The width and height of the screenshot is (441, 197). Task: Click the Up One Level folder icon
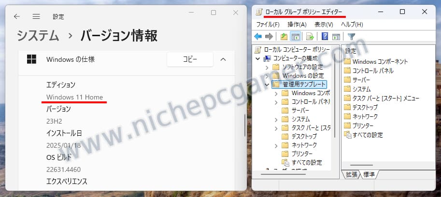coord(284,36)
